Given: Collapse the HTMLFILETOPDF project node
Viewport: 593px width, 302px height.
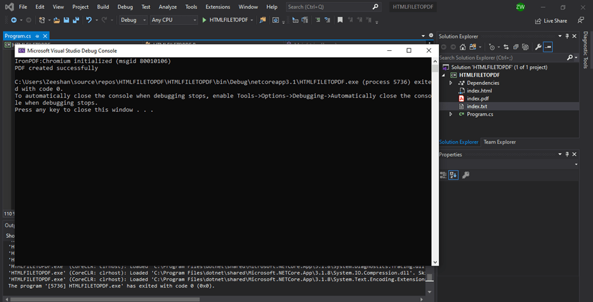Looking at the screenshot, I should click(443, 75).
